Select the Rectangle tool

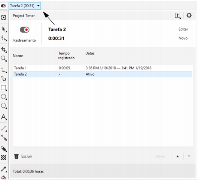click(x=4, y=87)
